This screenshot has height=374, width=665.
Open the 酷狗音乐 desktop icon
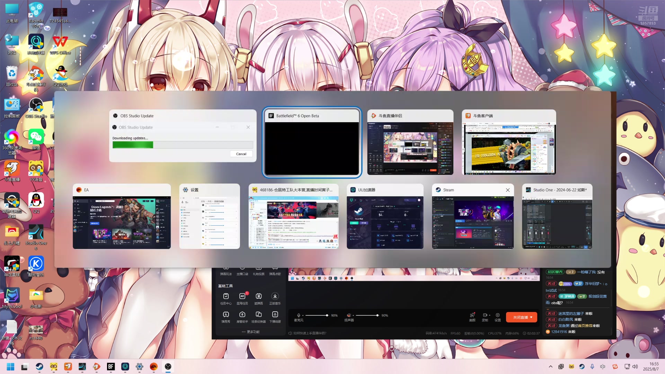pyautogui.click(x=36, y=266)
